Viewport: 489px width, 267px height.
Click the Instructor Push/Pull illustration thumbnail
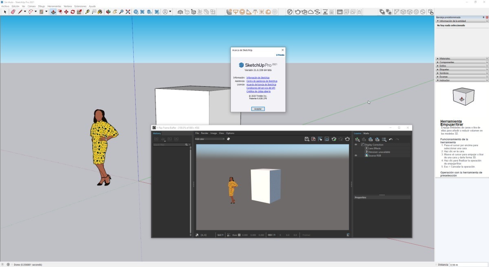point(464,96)
